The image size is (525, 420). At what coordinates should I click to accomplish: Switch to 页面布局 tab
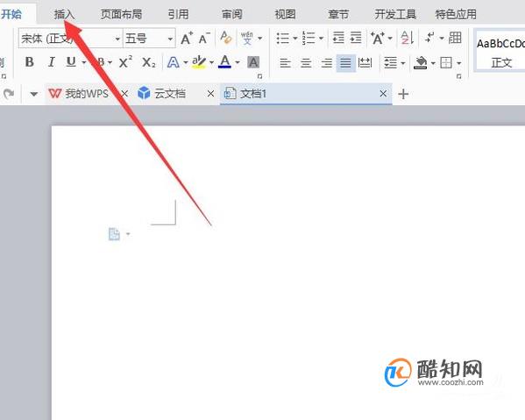121,14
